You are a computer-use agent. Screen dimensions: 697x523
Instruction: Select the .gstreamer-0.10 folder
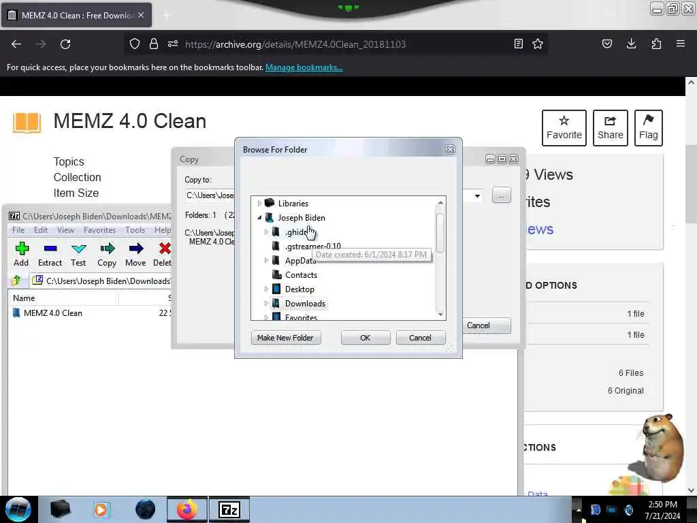[x=313, y=246]
